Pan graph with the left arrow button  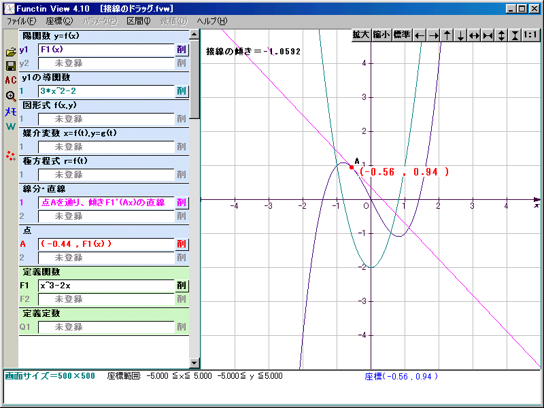coord(420,35)
